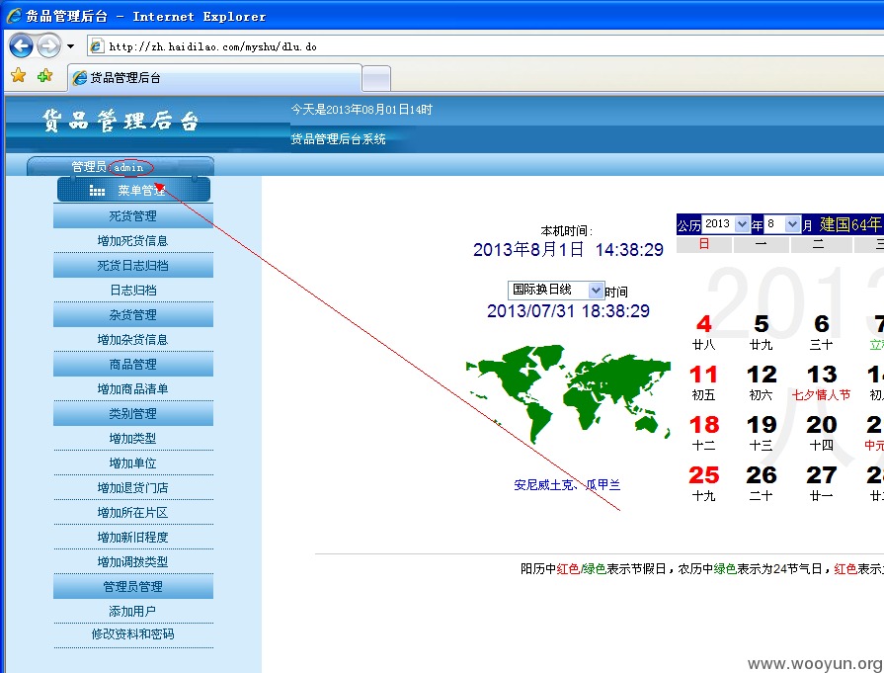Screen dimensions: 884x673
Task: Click the 建国64年 calendar label
Action: pos(850,224)
